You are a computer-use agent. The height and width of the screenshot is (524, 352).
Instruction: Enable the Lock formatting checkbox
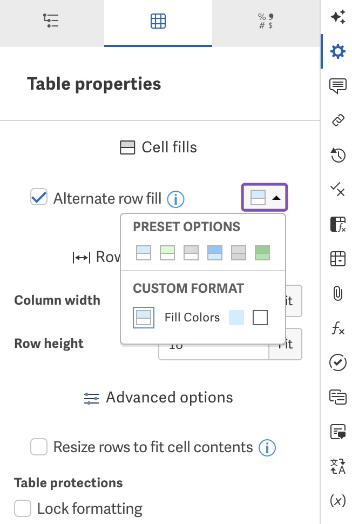pos(23,508)
